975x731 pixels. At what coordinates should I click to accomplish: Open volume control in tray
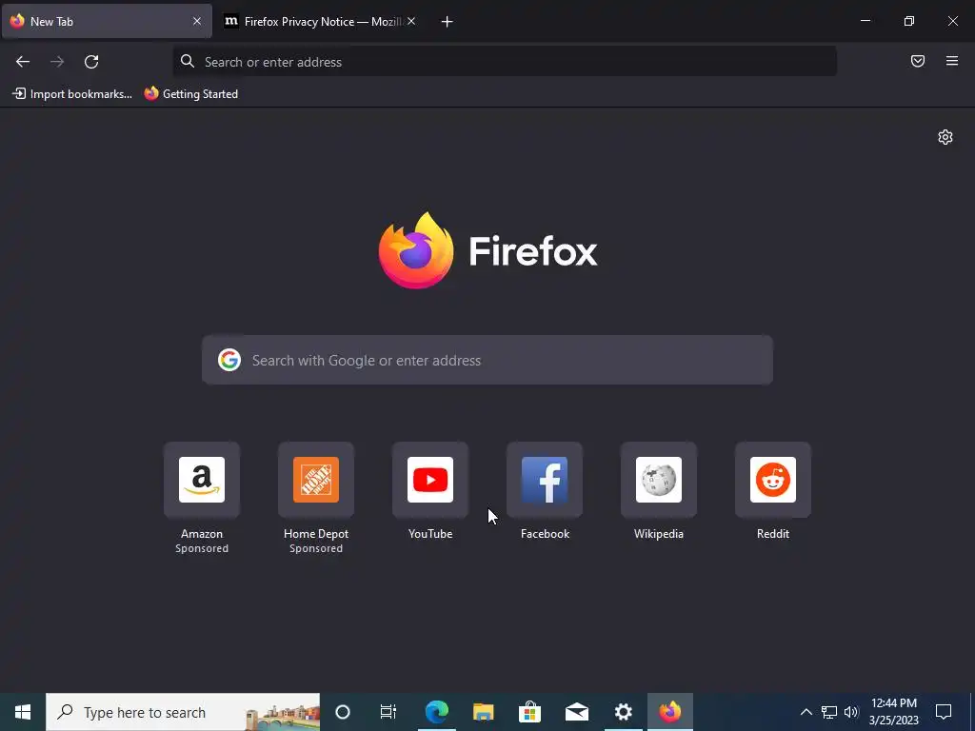click(851, 712)
